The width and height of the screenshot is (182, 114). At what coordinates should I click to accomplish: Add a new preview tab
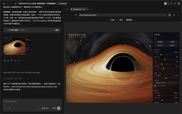tap(91, 9)
